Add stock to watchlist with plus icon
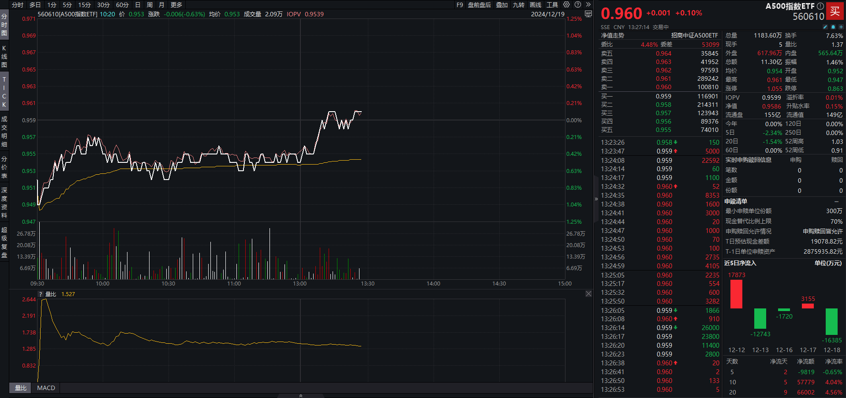 841,27
